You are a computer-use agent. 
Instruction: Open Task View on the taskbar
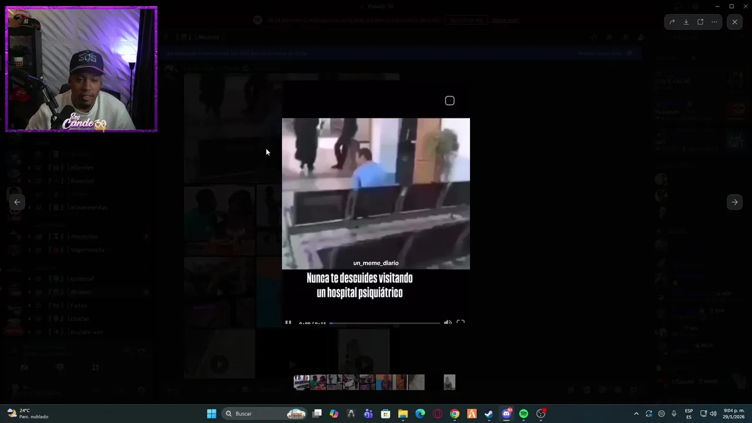pos(317,414)
